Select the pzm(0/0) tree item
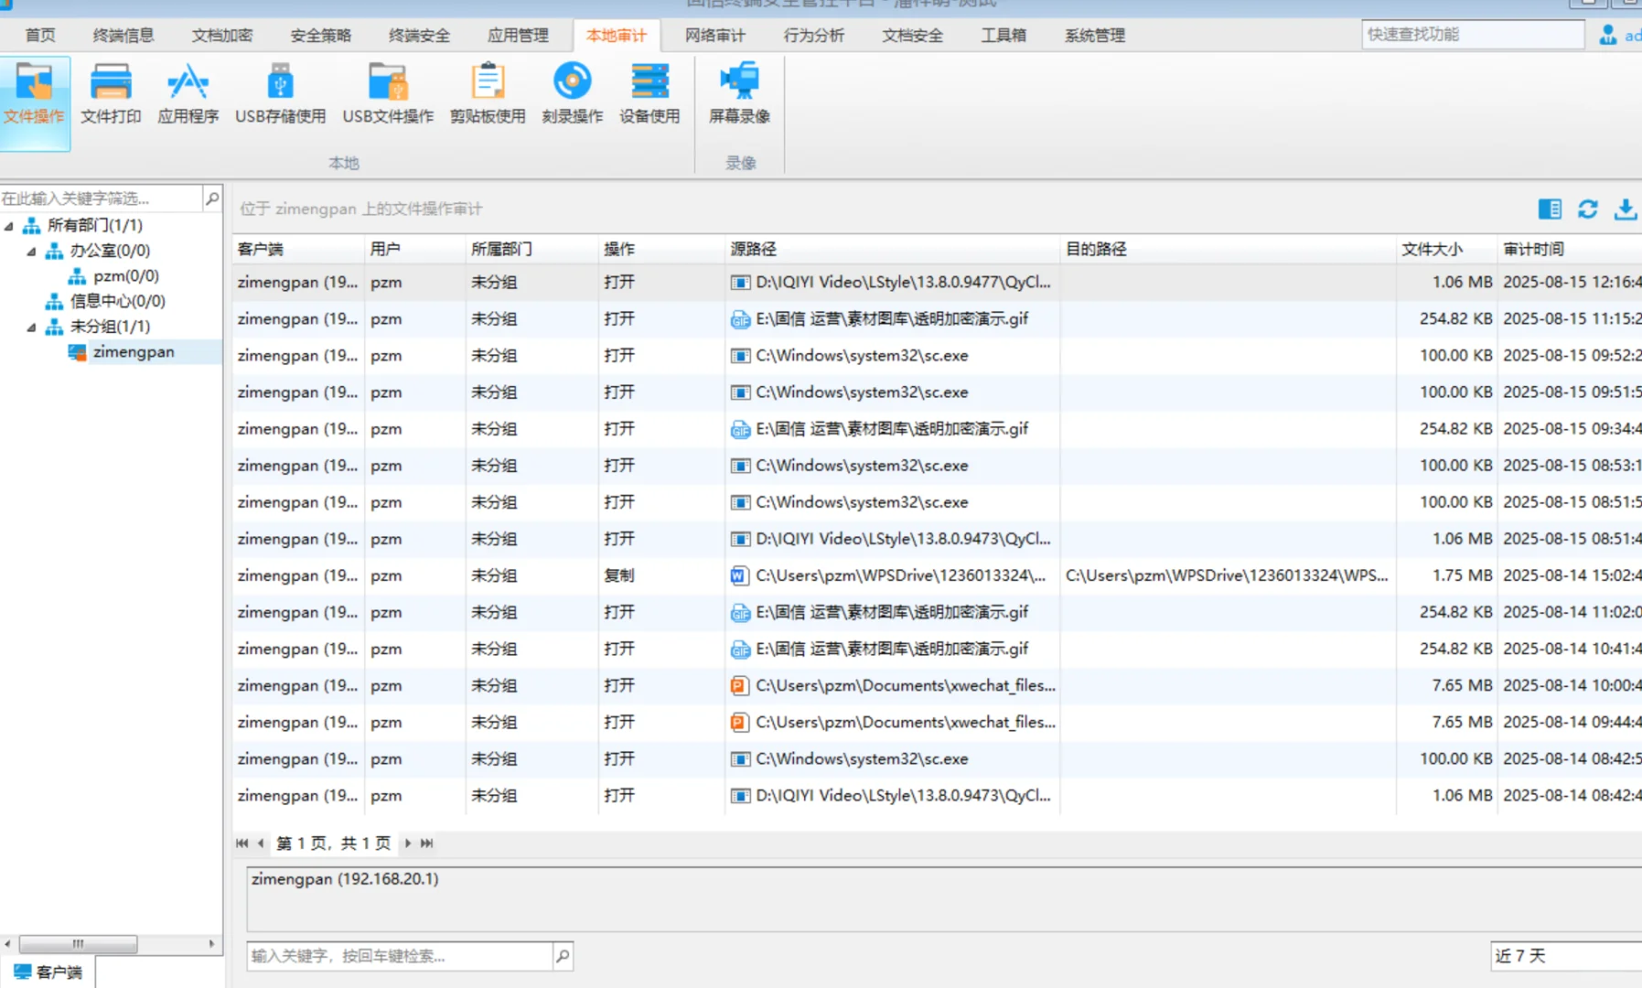Screen dimensions: 1642x988 click(126, 276)
